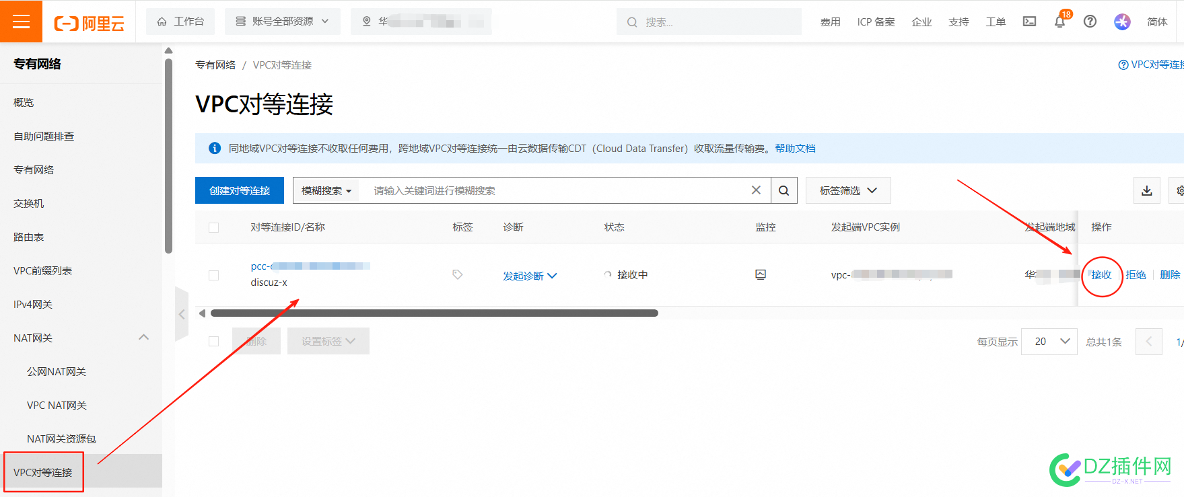Open 费用 in the top bar
Image resolution: width=1184 pixels, height=497 pixels.
(x=830, y=22)
